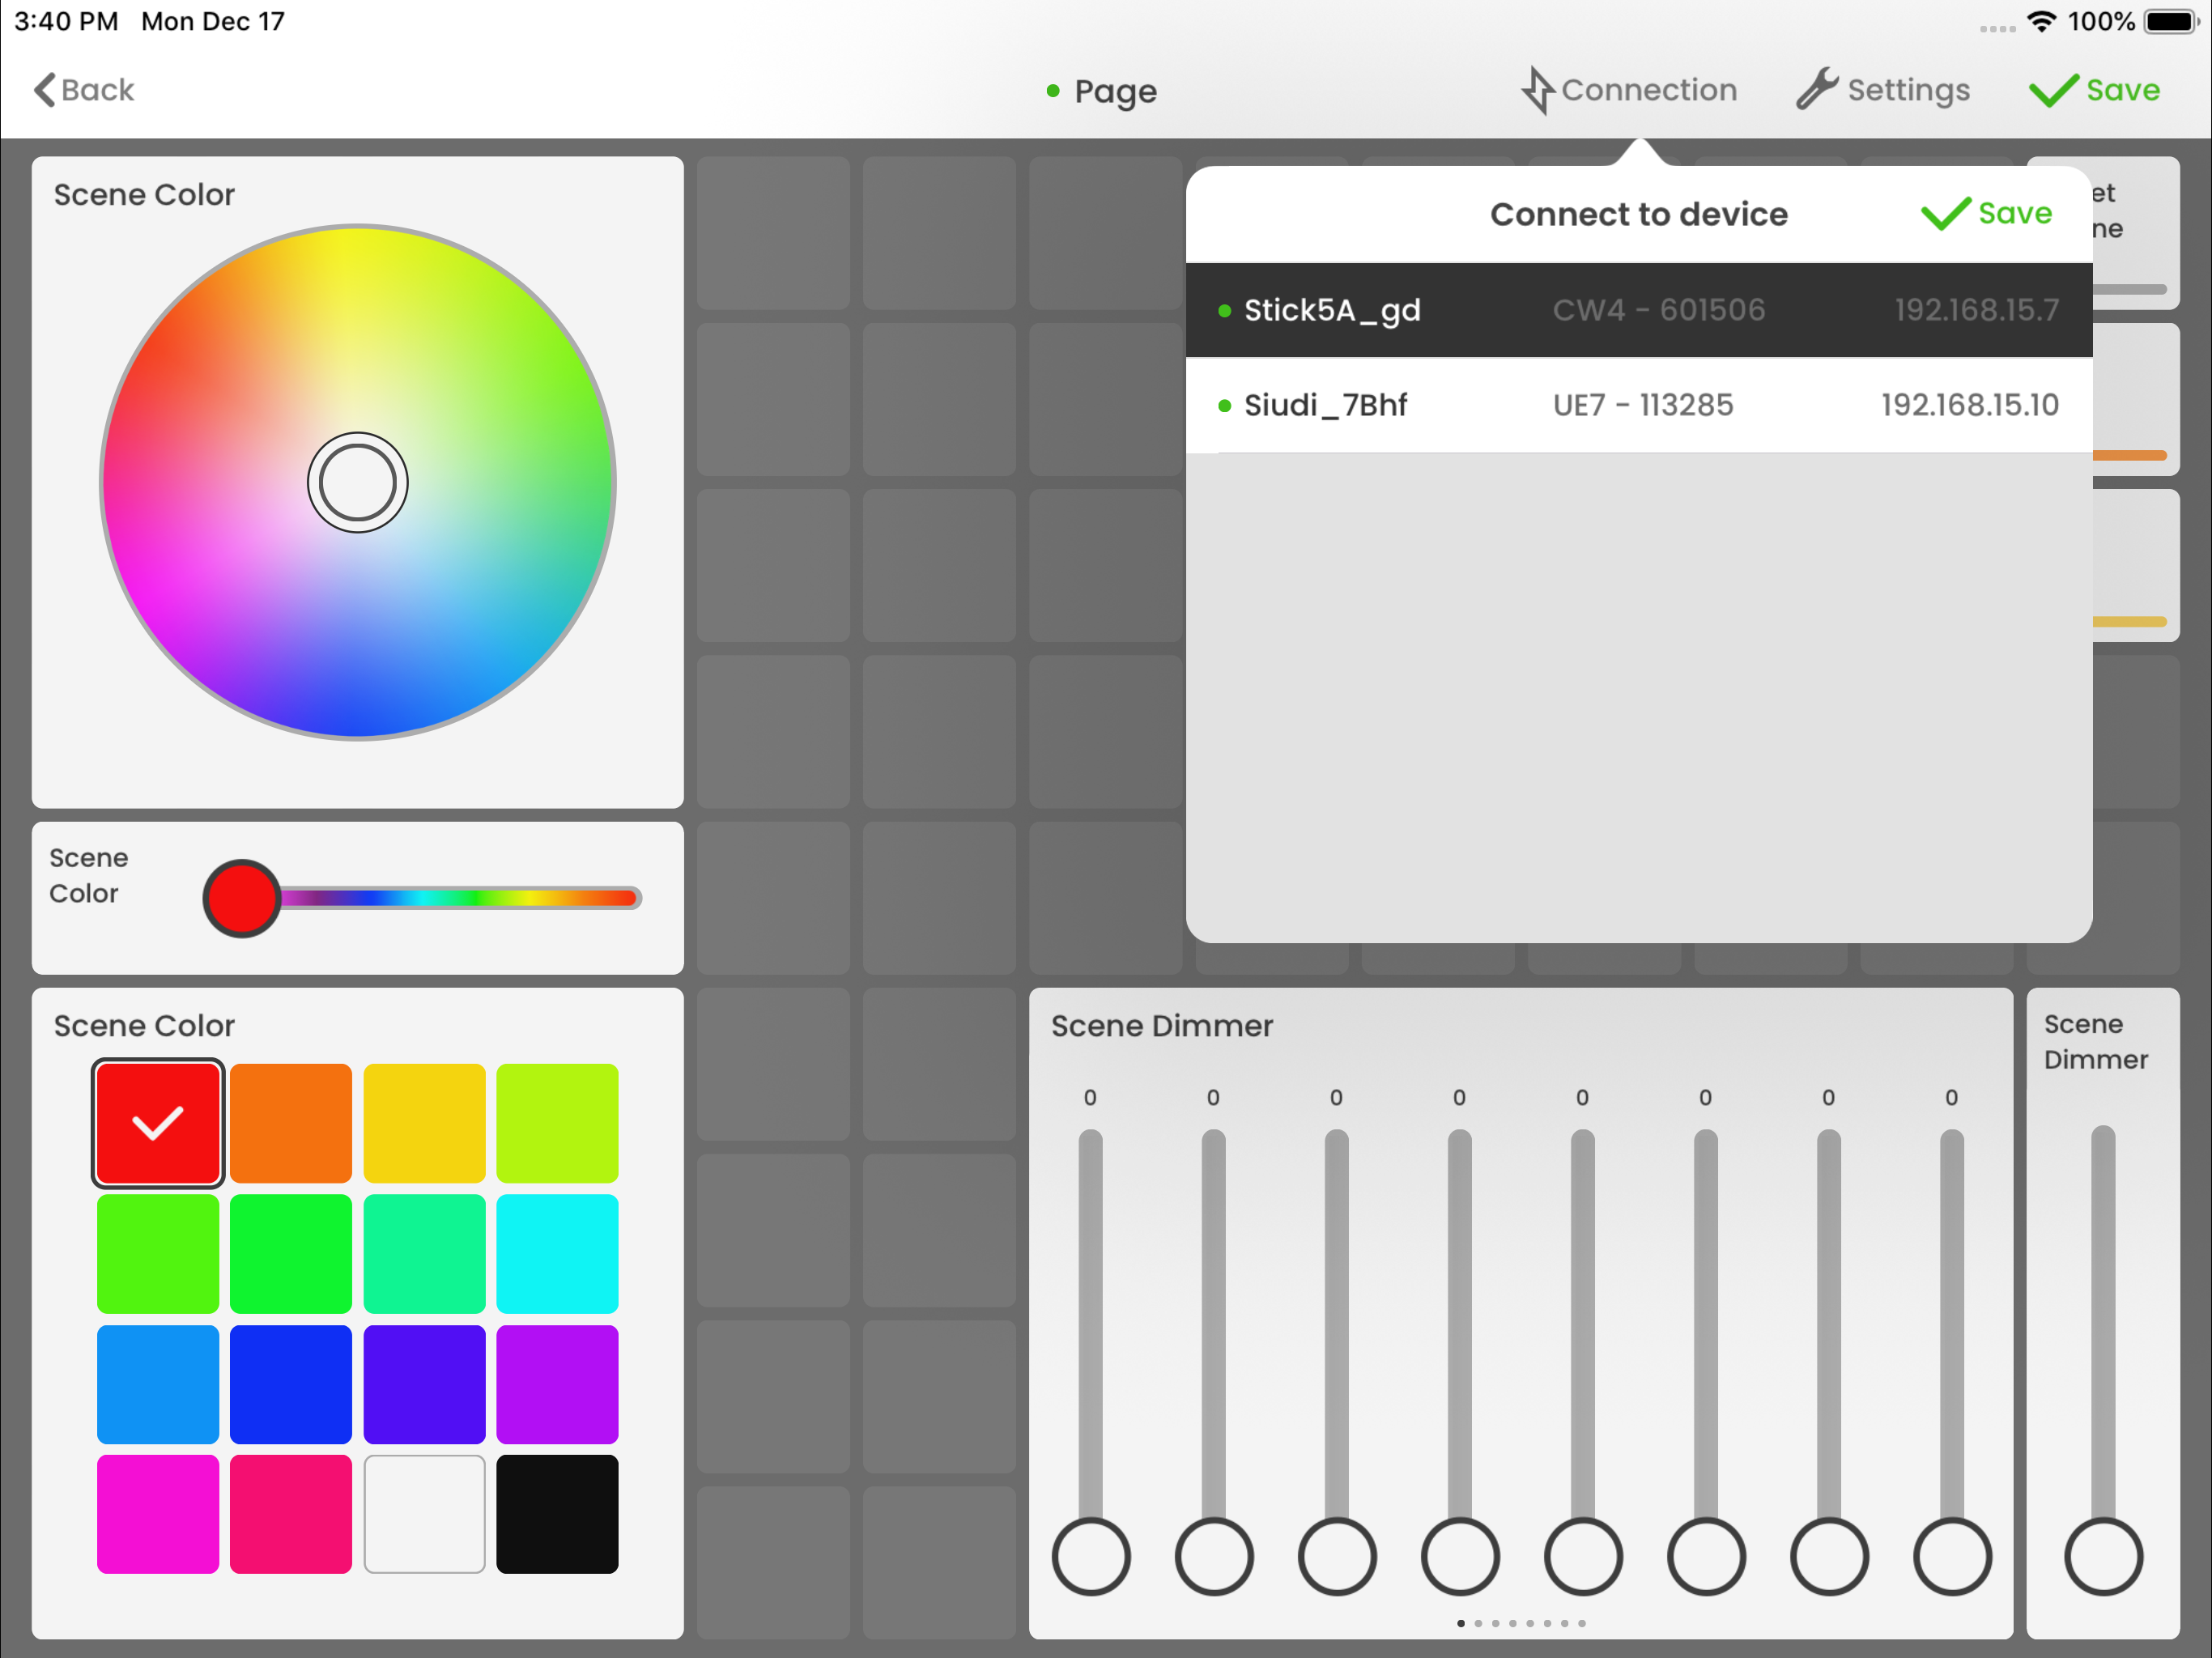
Task: Pick the cyan color swatch
Action: [557, 1253]
